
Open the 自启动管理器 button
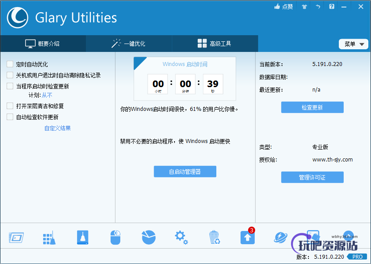185,172
